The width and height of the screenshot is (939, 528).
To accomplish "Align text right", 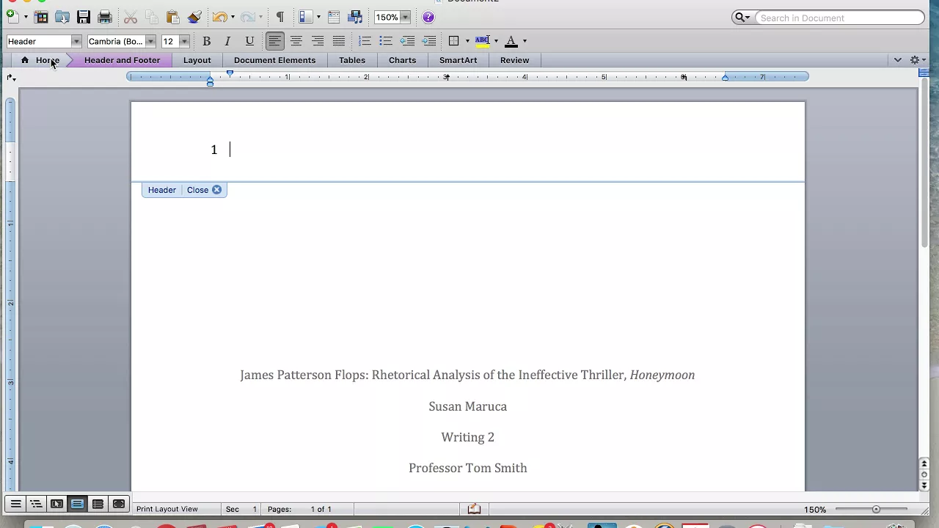I will pyautogui.click(x=317, y=41).
